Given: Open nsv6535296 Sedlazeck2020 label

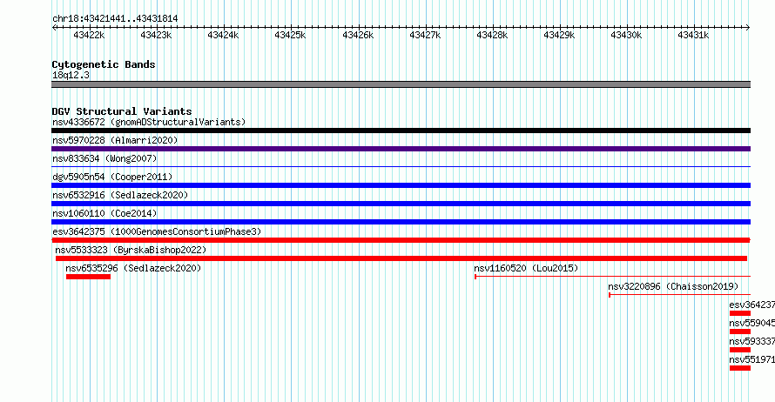Looking at the screenshot, I should point(133,268).
